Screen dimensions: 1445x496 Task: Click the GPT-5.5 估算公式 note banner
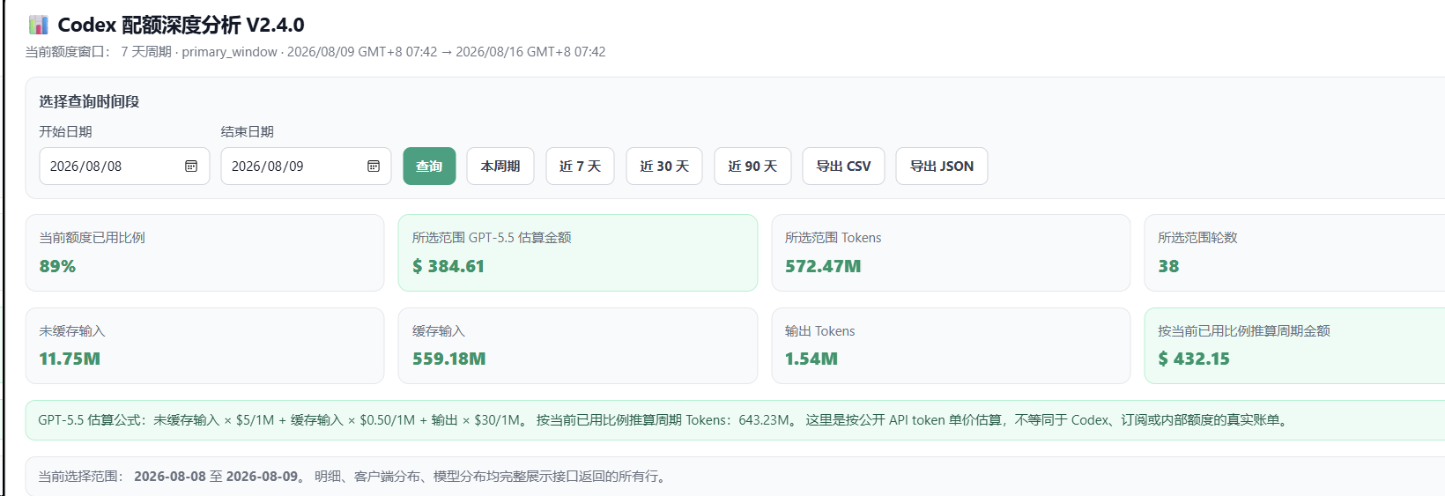(735, 420)
